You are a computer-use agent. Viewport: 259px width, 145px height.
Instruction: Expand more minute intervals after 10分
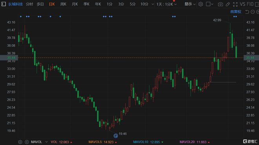click(153, 4)
